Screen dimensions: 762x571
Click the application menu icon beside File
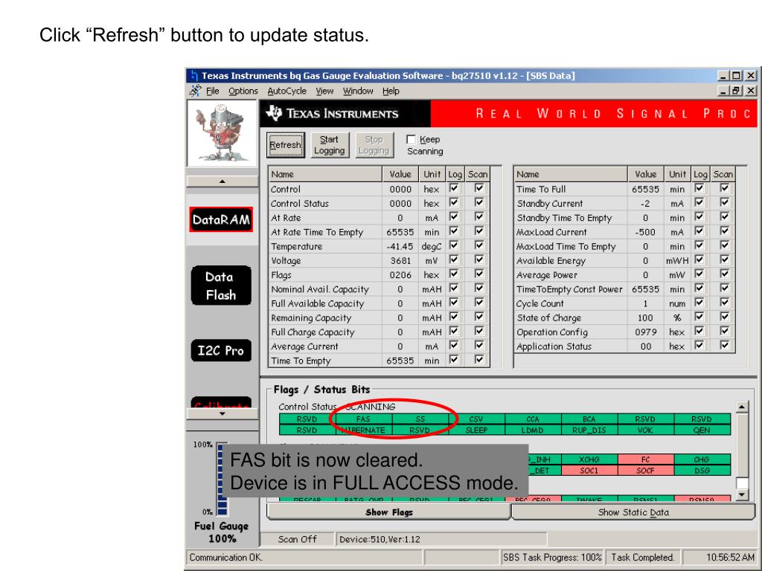coord(196,91)
